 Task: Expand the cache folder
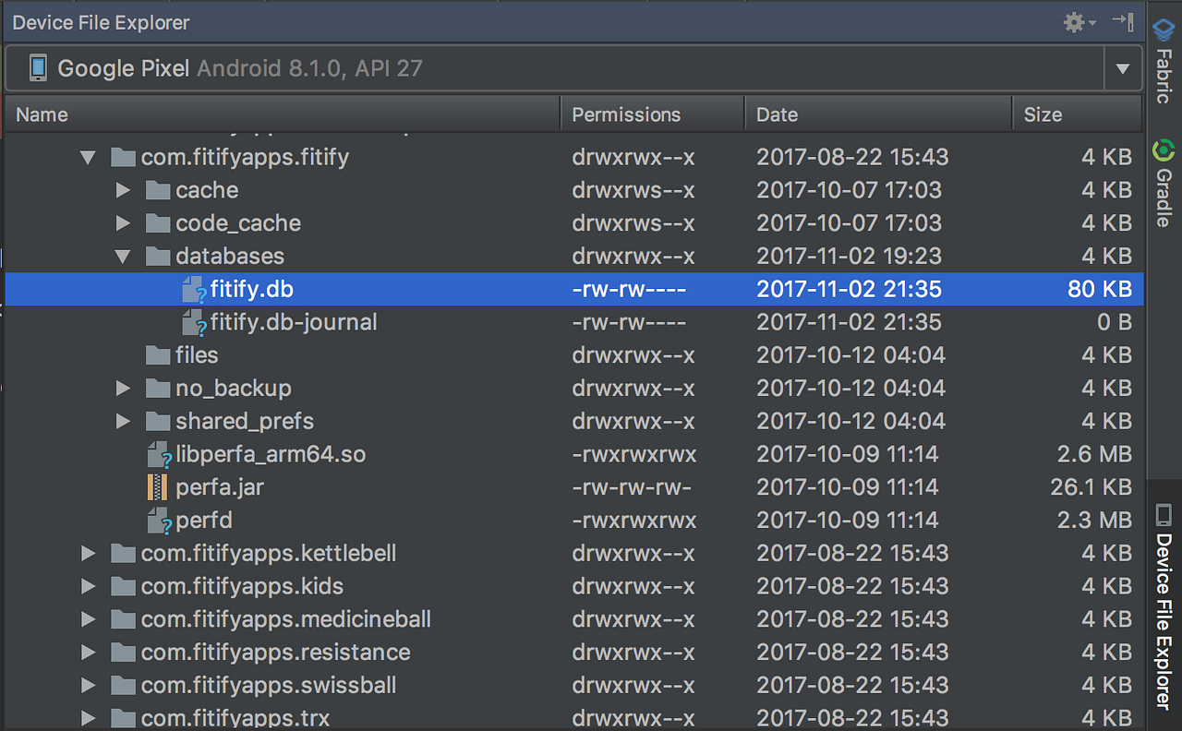123,191
